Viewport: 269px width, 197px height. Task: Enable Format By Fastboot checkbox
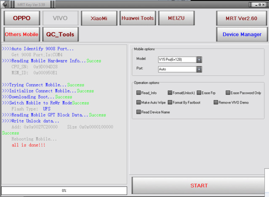tap(170, 102)
